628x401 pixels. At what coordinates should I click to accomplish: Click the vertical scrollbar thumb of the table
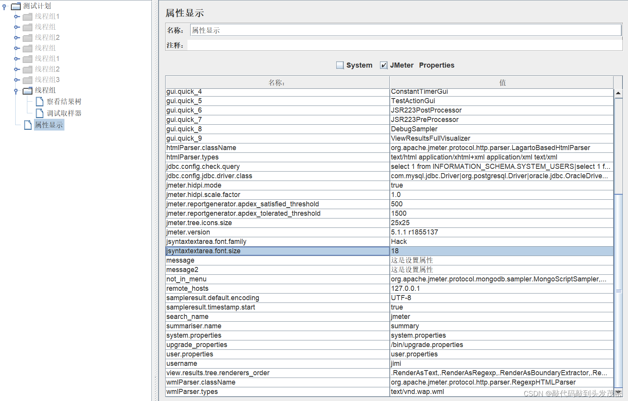click(618, 291)
